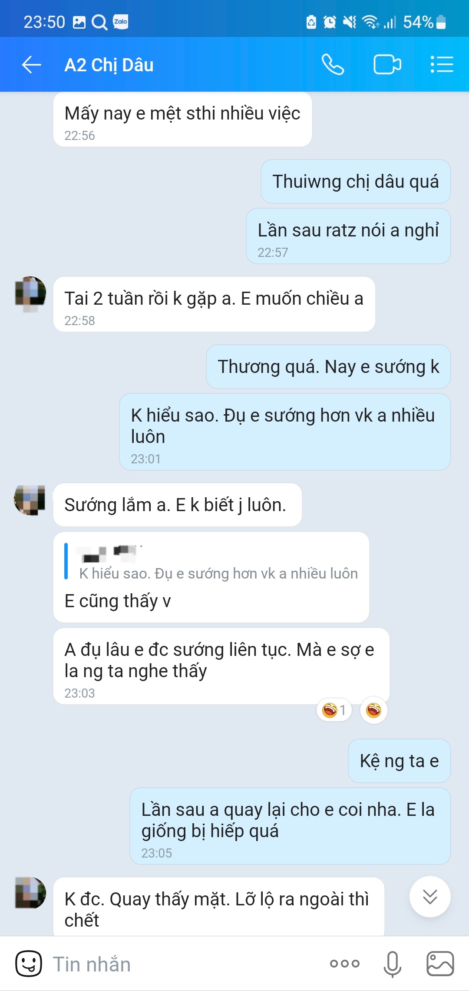Open the conversation options list icon
This screenshot has height=991, width=469.
442,64
